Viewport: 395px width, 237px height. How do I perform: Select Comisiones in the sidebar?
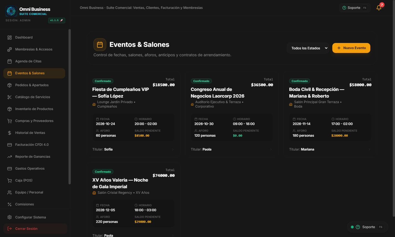pyautogui.click(x=34, y=204)
